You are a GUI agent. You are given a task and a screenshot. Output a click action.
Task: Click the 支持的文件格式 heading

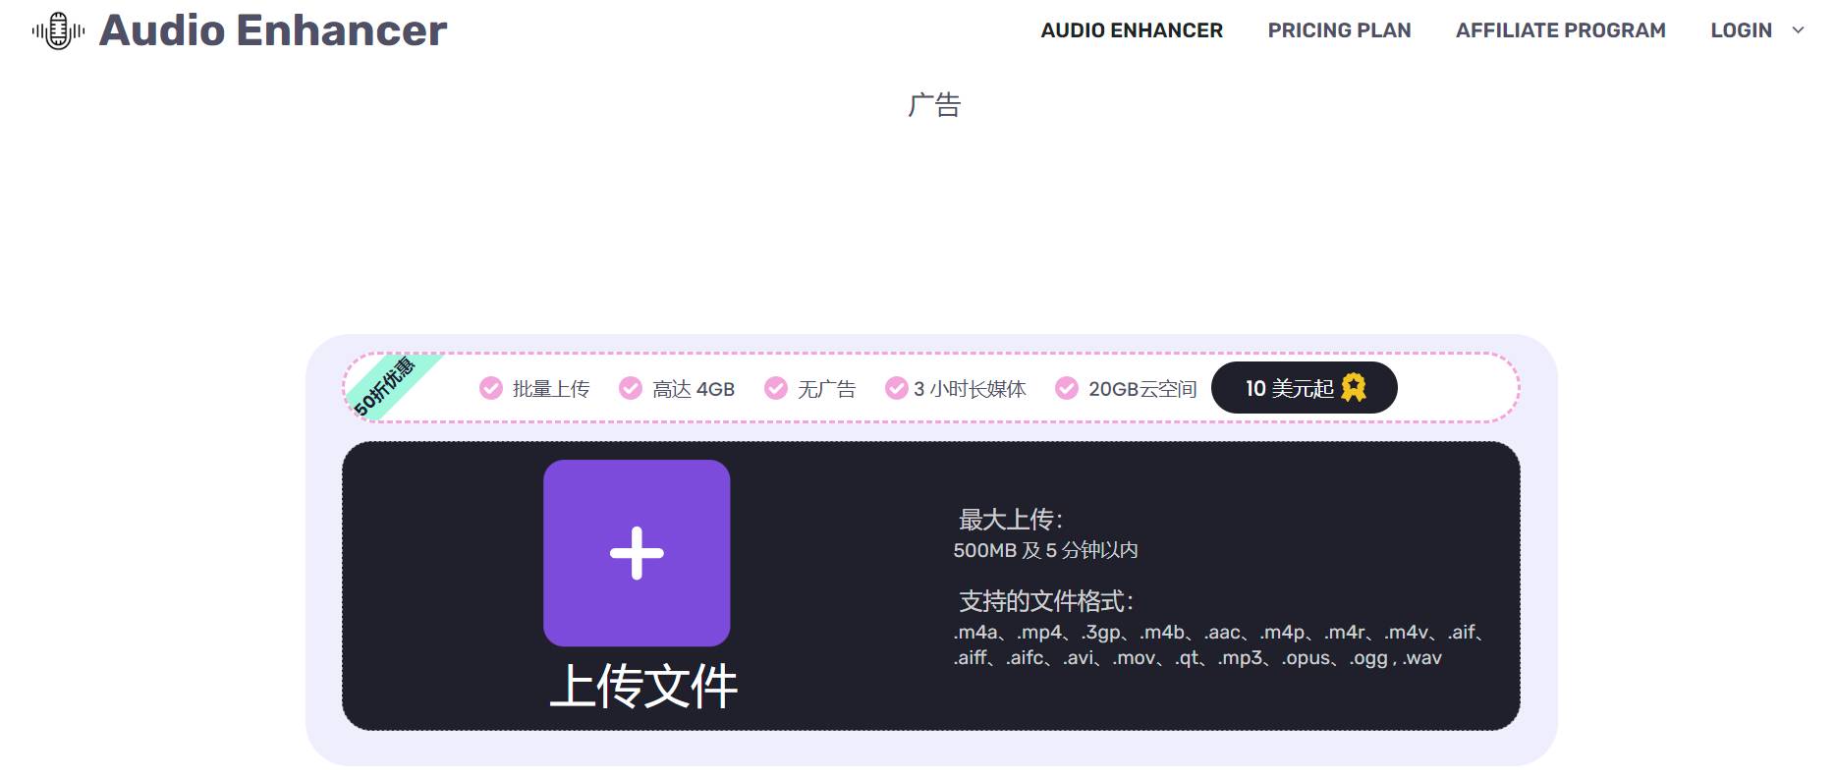click(x=1045, y=601)
